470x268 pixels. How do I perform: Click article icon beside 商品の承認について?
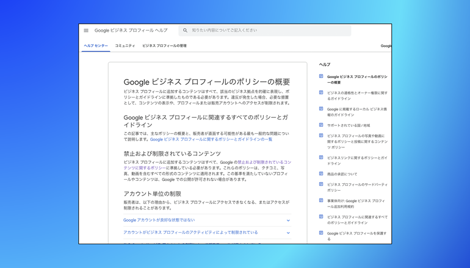point(321,174)
